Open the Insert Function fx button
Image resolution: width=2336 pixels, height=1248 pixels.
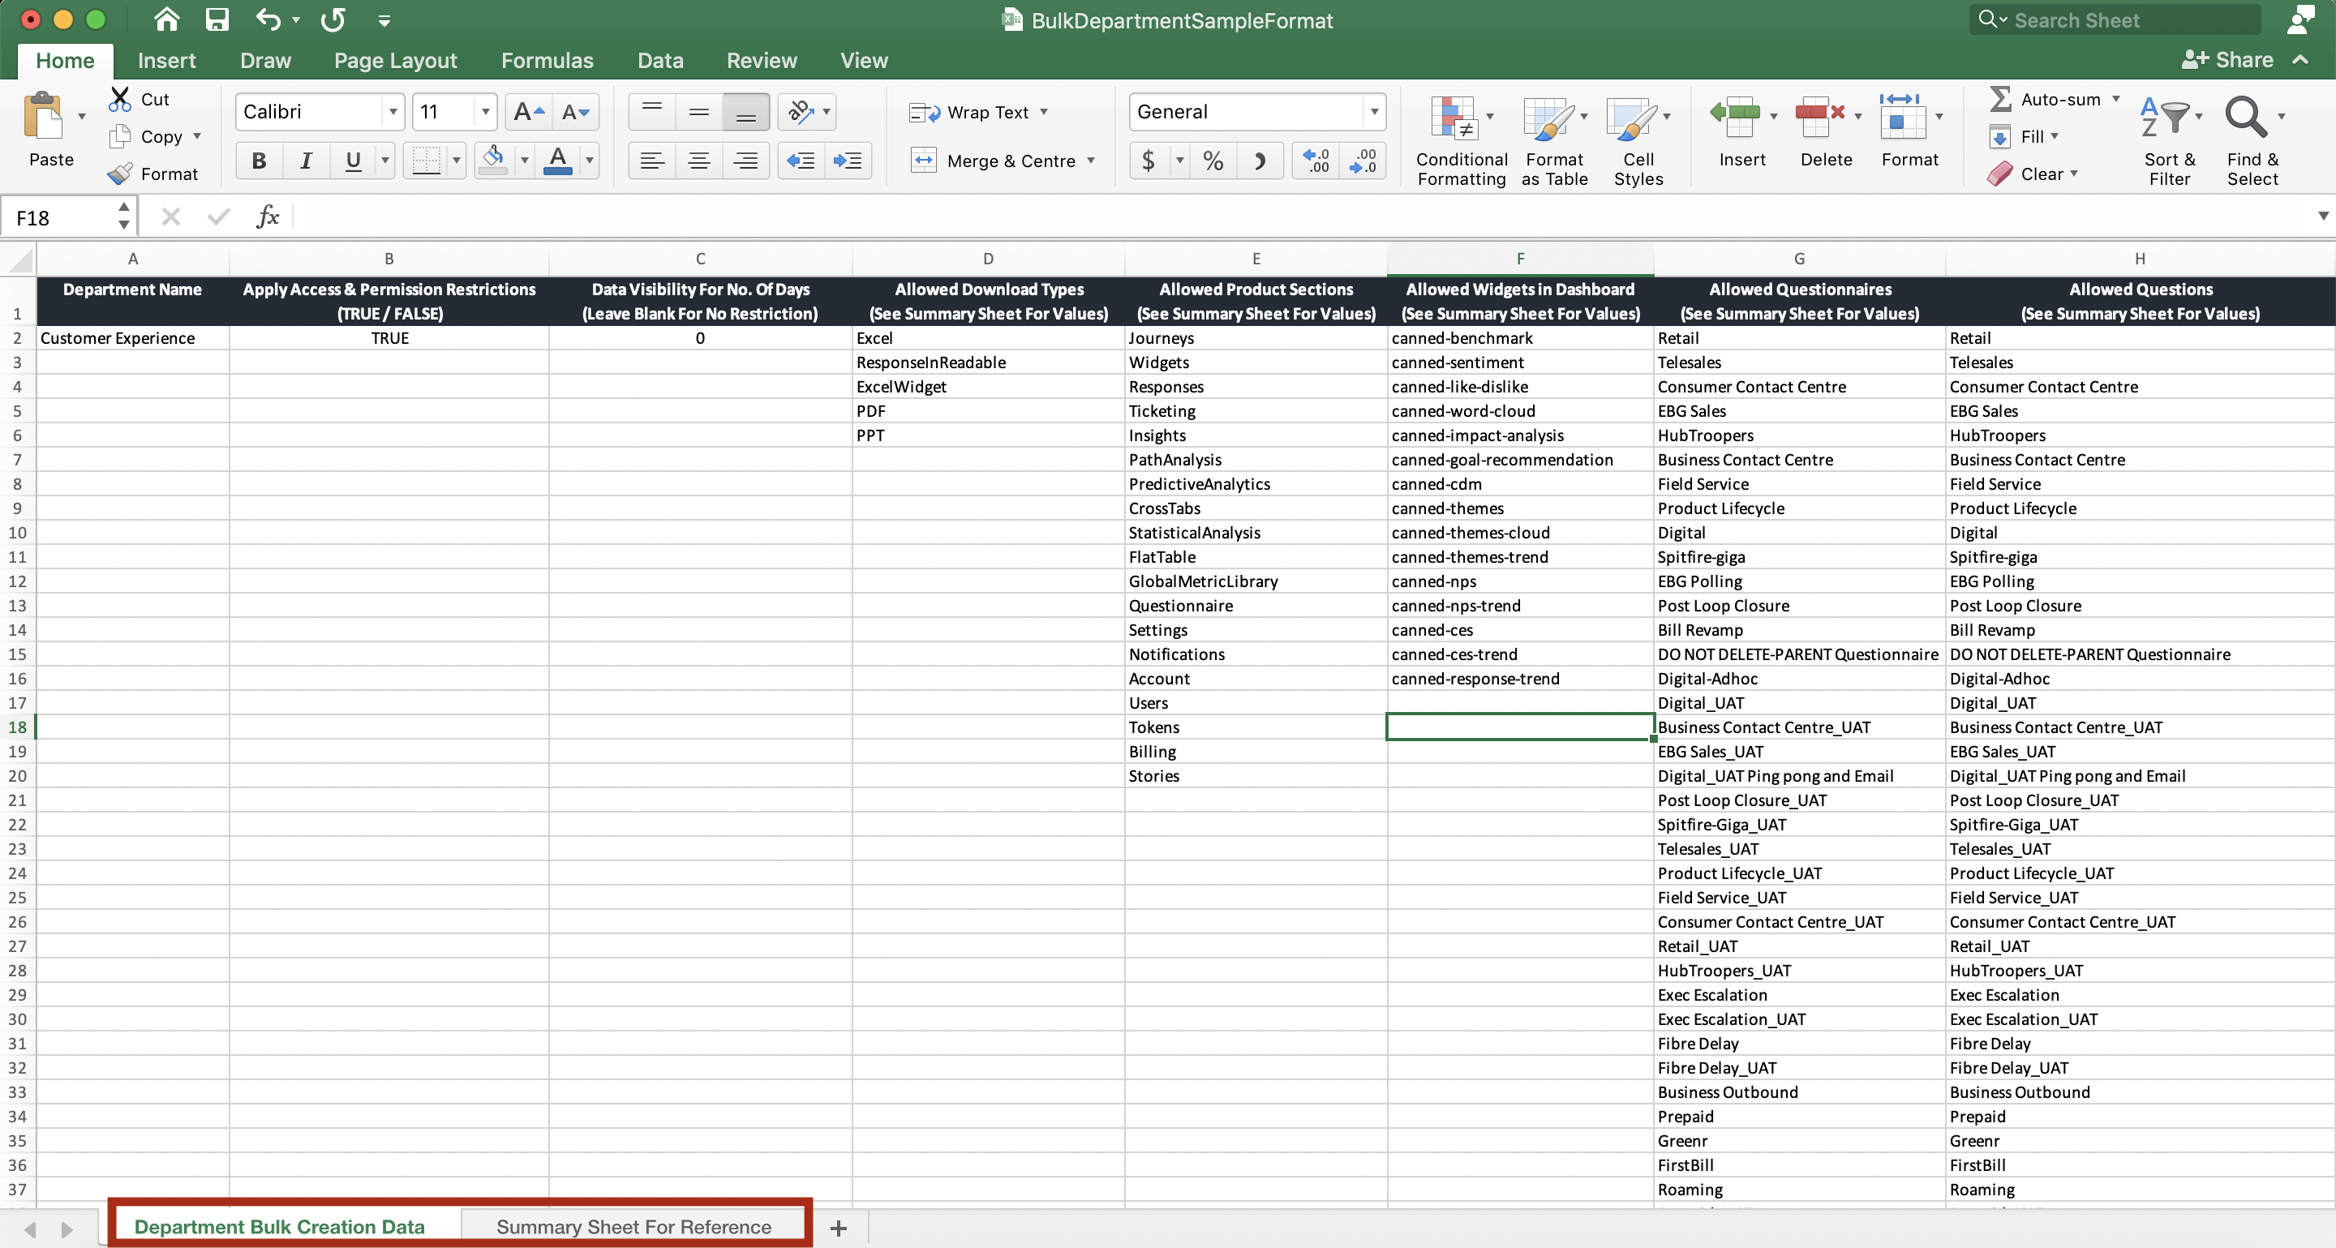tap(268, 217)
